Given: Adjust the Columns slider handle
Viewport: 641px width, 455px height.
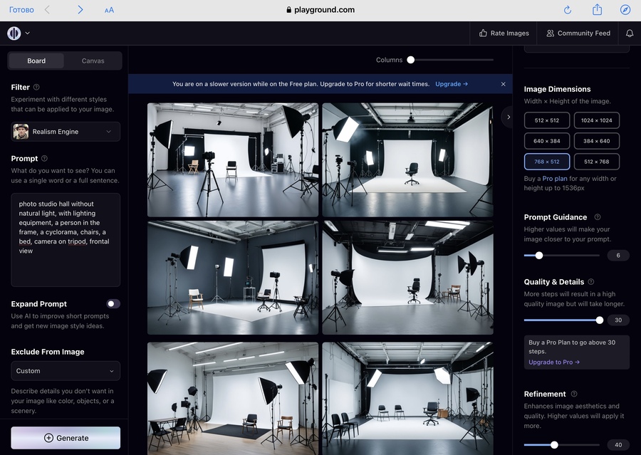Looking at the screenshot, I should click(x=411, y=60).
